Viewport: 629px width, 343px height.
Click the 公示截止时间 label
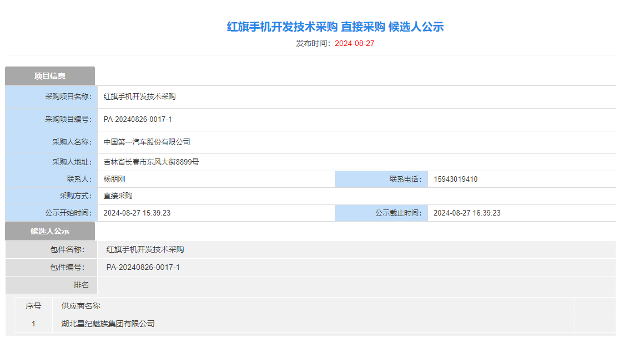click(x=399, y=213)
